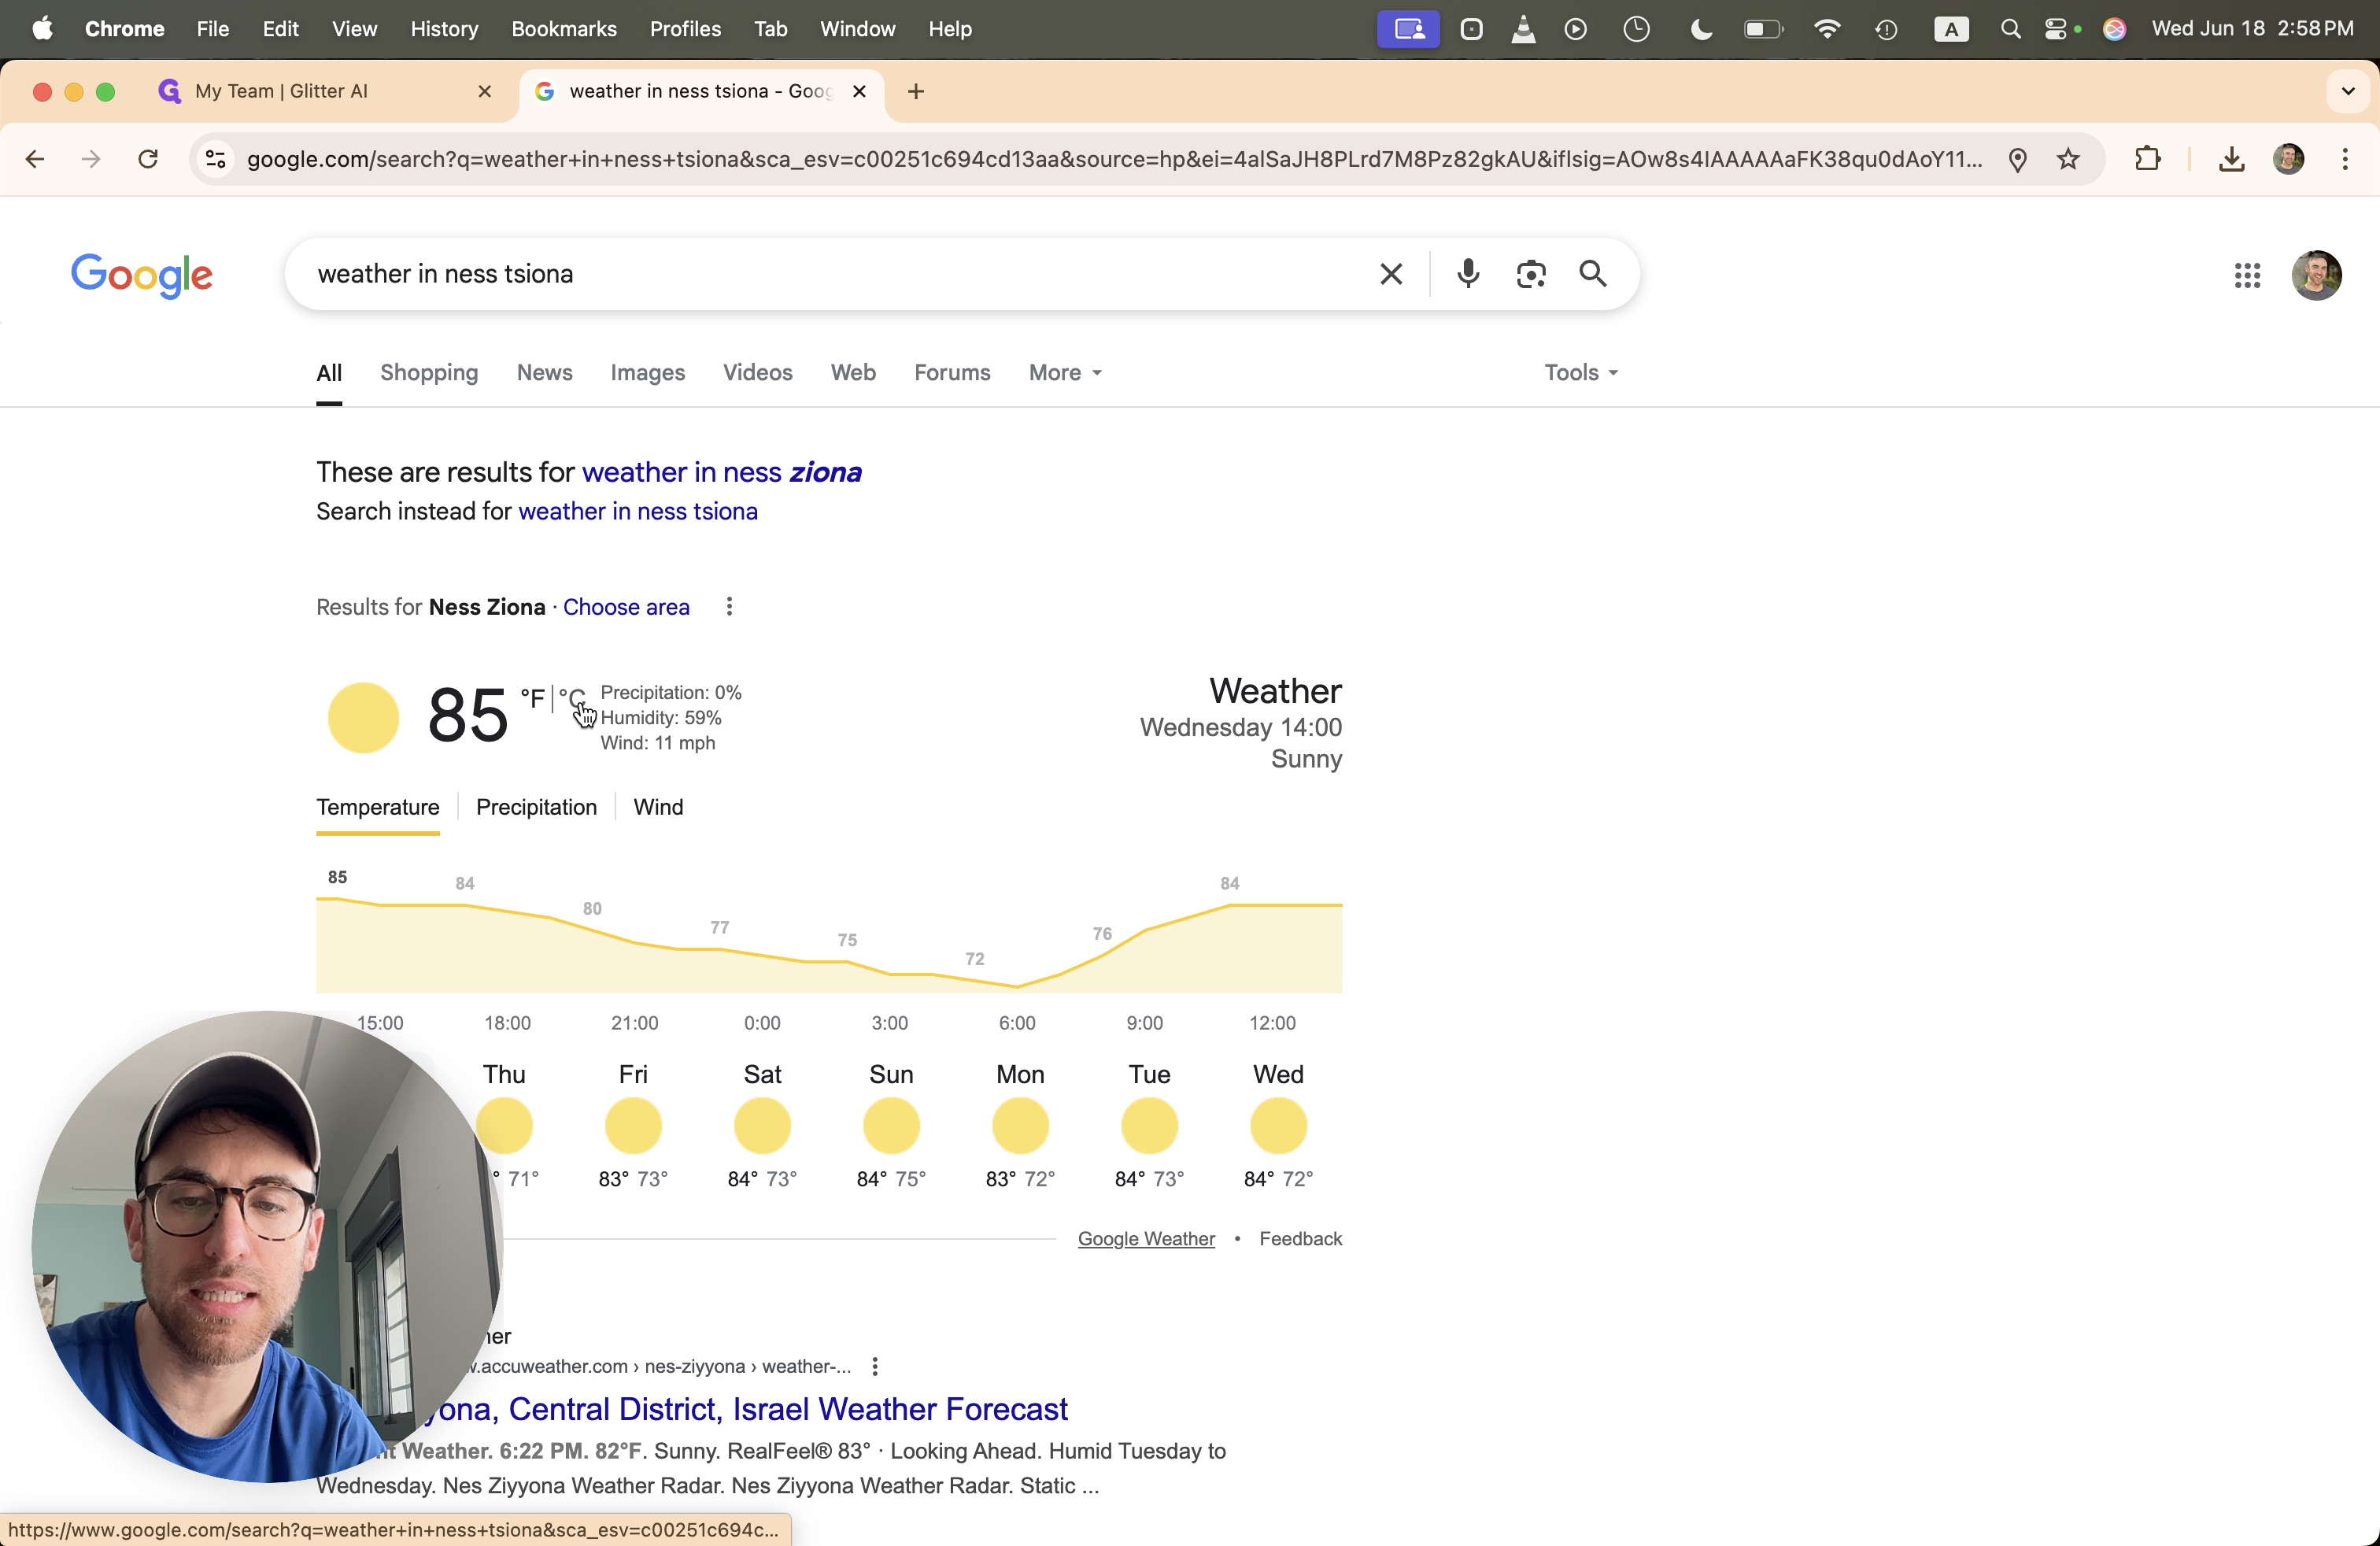Select the Forums search tab
This screenshot has height=1546, width=2380.
click(x=952, y=373)
